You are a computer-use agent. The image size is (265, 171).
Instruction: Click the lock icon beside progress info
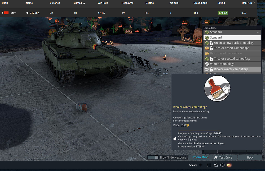175,138
